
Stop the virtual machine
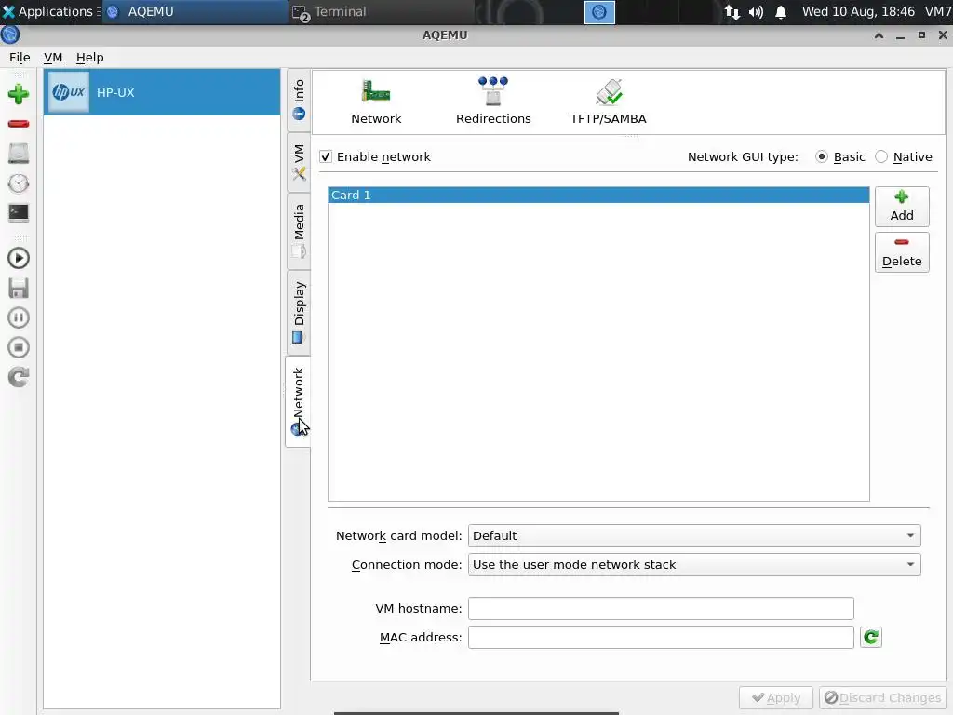19,347
